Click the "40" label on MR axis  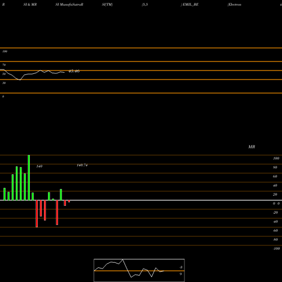tap(275, 186)
